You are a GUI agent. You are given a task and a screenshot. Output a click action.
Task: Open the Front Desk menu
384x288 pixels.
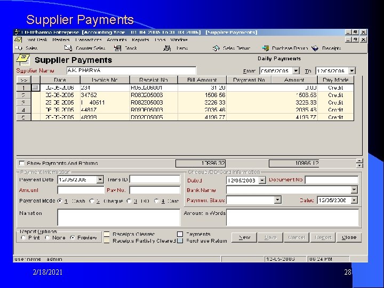click(37, 39)
